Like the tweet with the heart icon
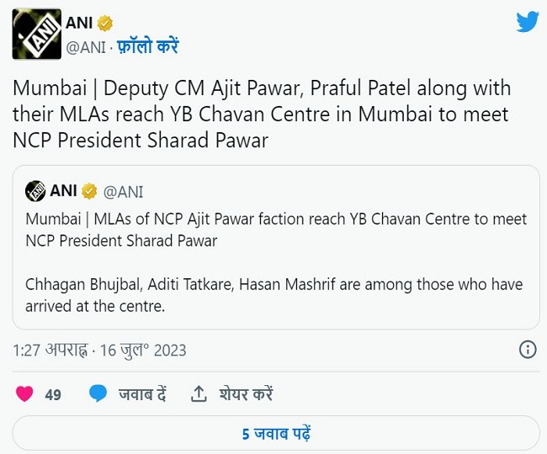547x454 pixels. (24, 393)
